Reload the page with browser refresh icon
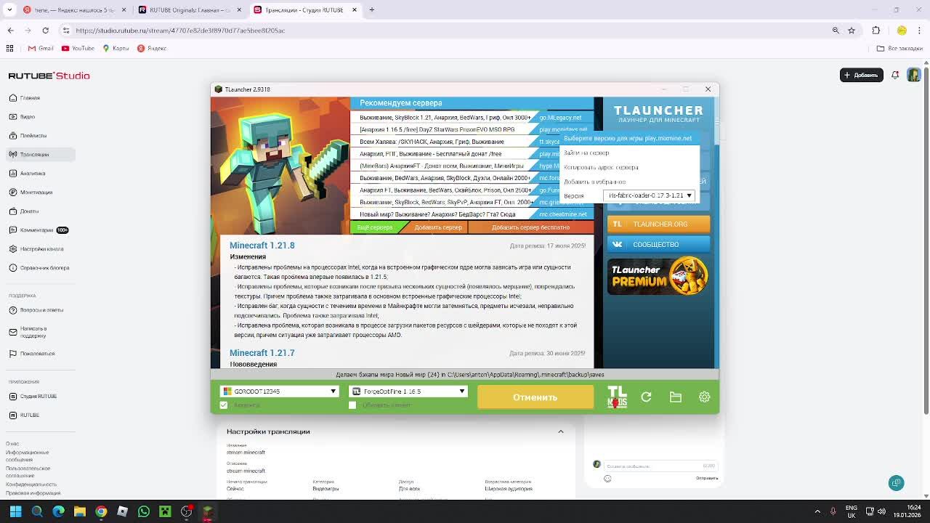The image size is (930, 523). point(45,31)
